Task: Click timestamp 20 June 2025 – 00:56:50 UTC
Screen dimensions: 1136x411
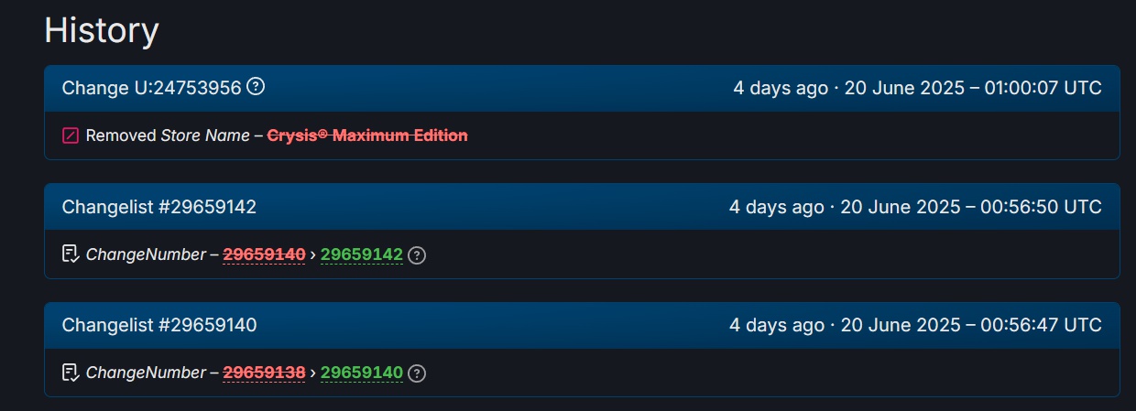Action: (971, 207)
